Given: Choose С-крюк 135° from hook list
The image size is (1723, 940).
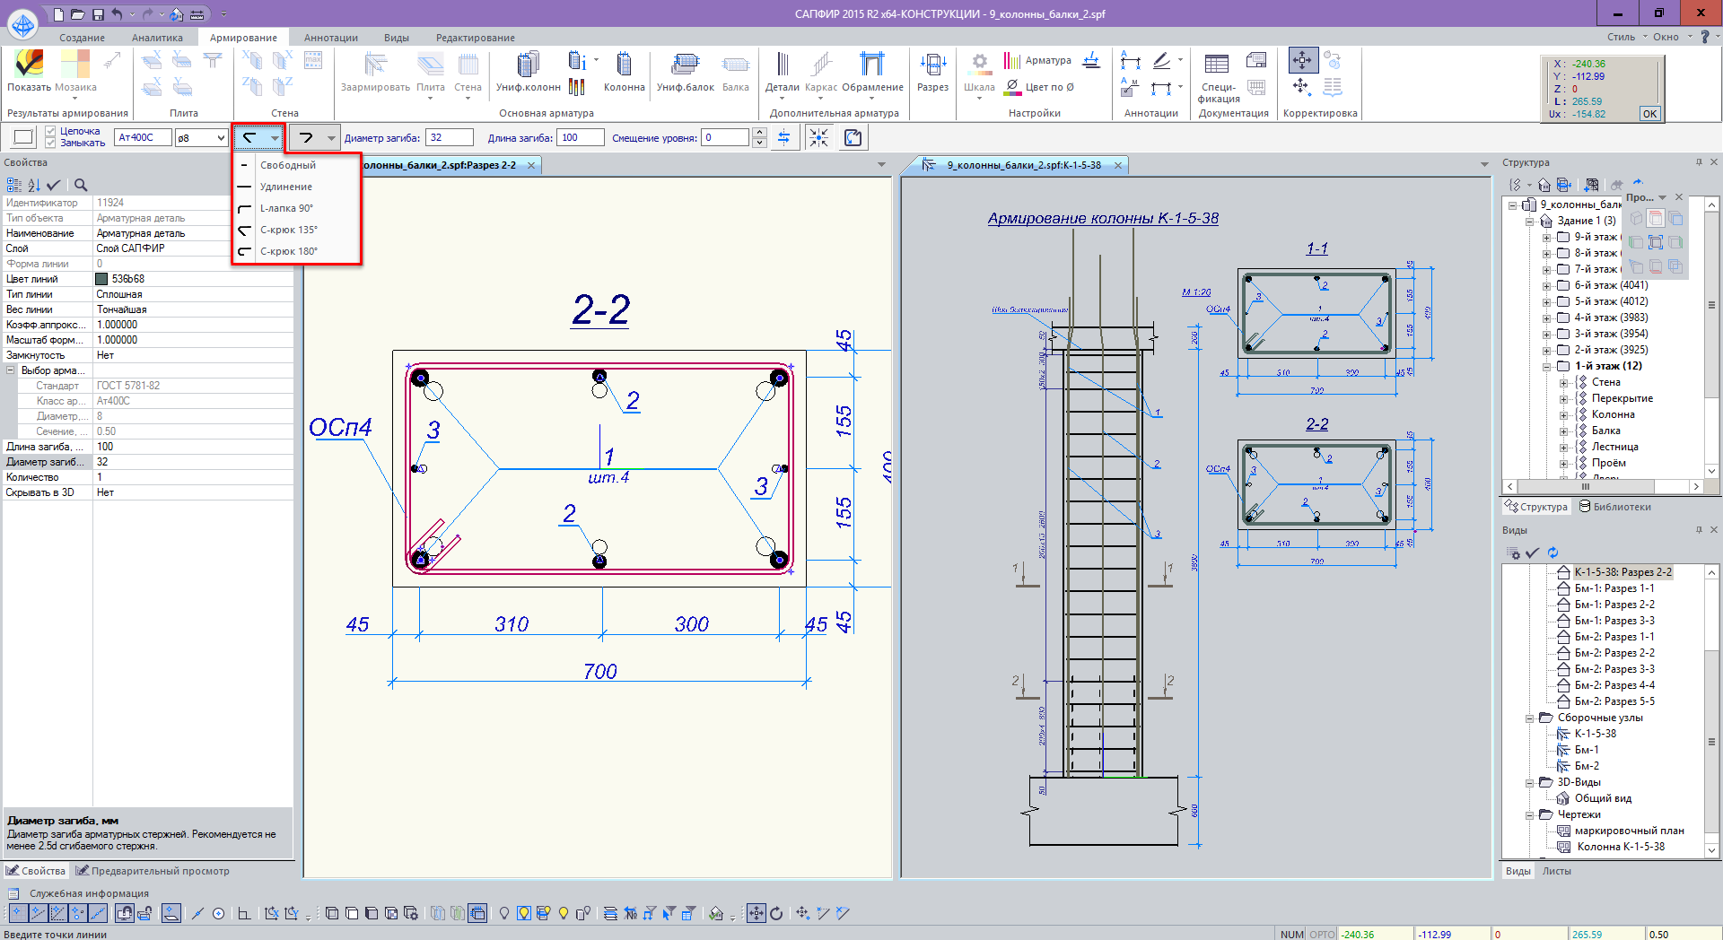Looking at the screenshot, I should [288, 230].
